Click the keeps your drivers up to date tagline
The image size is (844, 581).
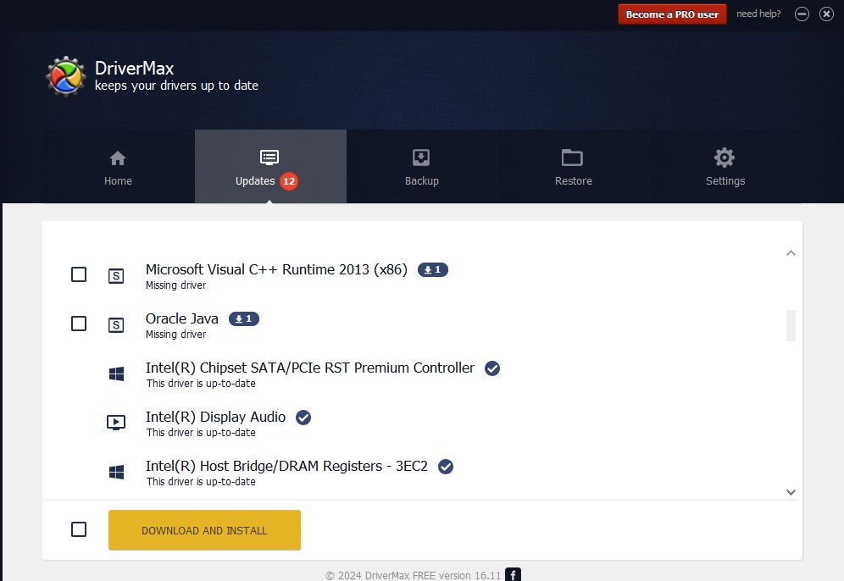(176, 86)
